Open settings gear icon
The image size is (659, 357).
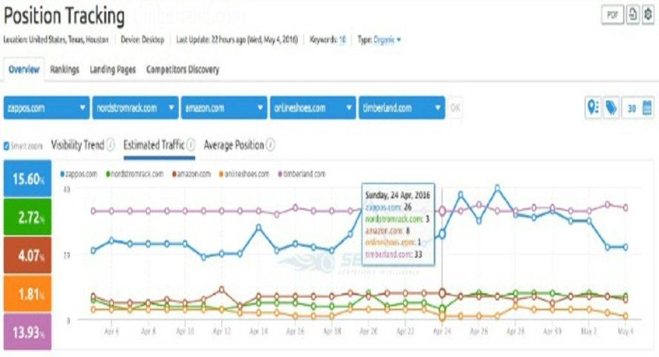[x=648, y=15]
